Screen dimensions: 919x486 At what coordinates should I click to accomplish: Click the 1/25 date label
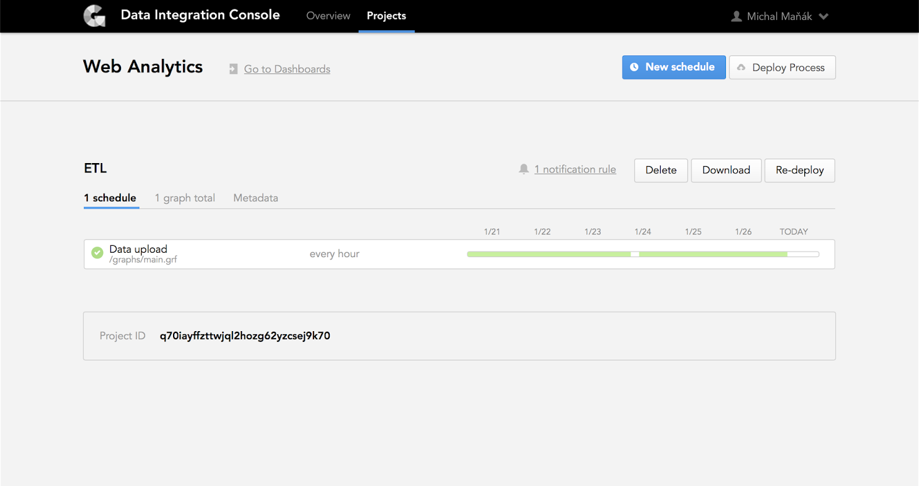click(x=693, y=231)
